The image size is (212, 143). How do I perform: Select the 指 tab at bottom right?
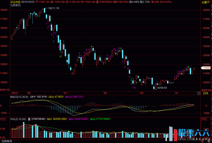tap(203, 141)
